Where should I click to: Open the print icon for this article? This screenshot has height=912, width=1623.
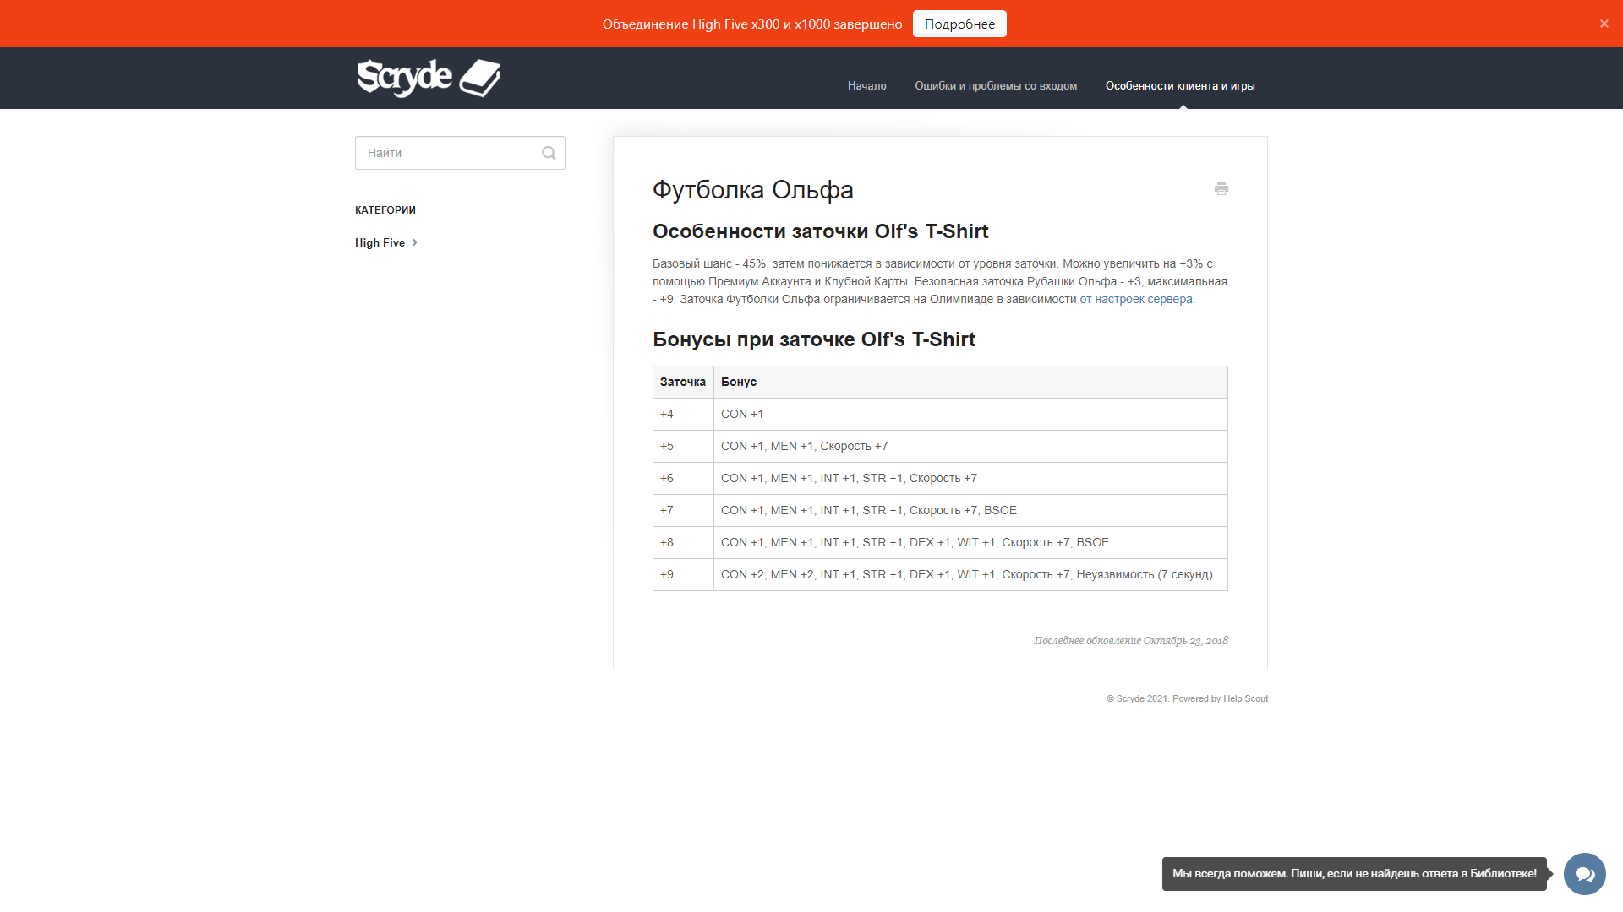[1221, 189]
